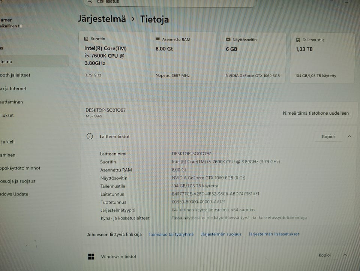
Task: Click the Näyttösovitin card showing 6 GB
Action: coord(253,58)
